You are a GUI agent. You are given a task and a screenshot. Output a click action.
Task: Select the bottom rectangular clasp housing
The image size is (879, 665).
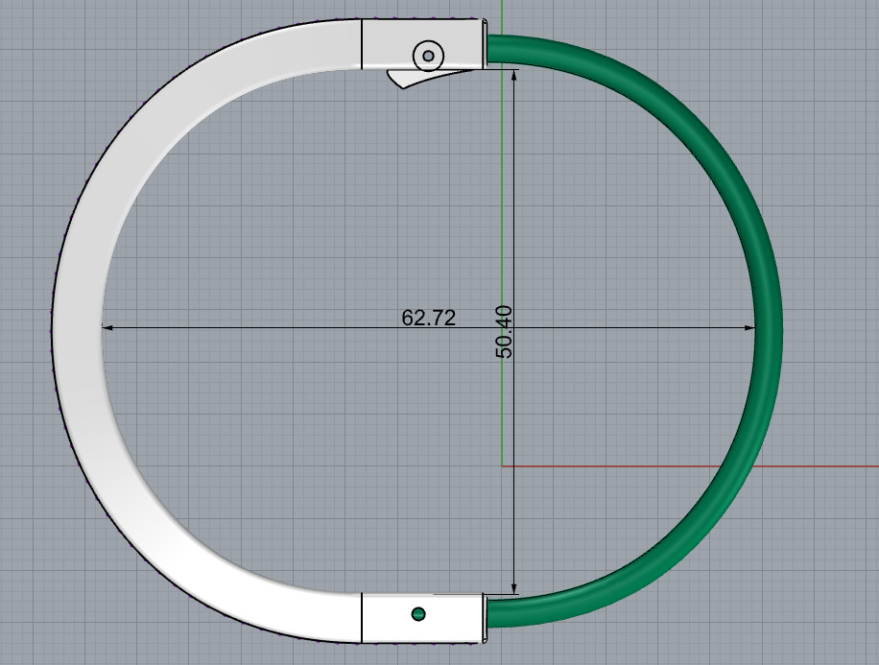pyautogui.click(x=422, y=618)
